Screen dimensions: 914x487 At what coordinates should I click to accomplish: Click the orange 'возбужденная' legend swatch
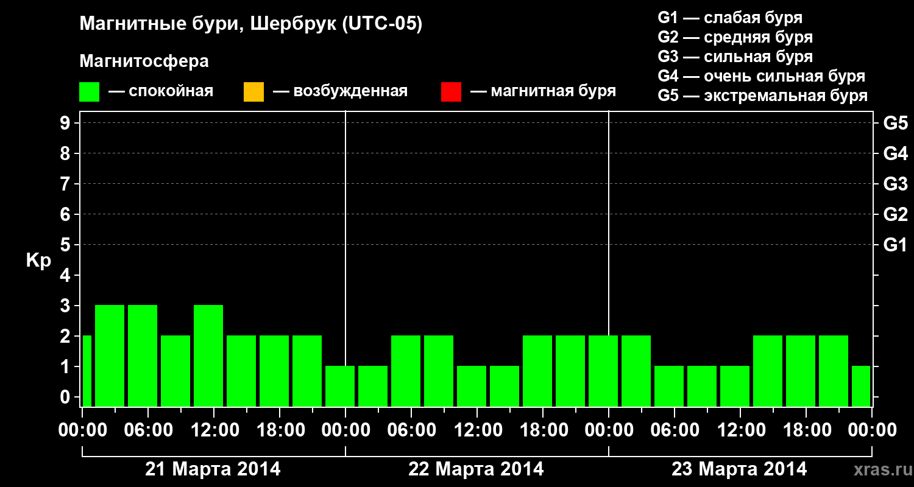(253, 92)
